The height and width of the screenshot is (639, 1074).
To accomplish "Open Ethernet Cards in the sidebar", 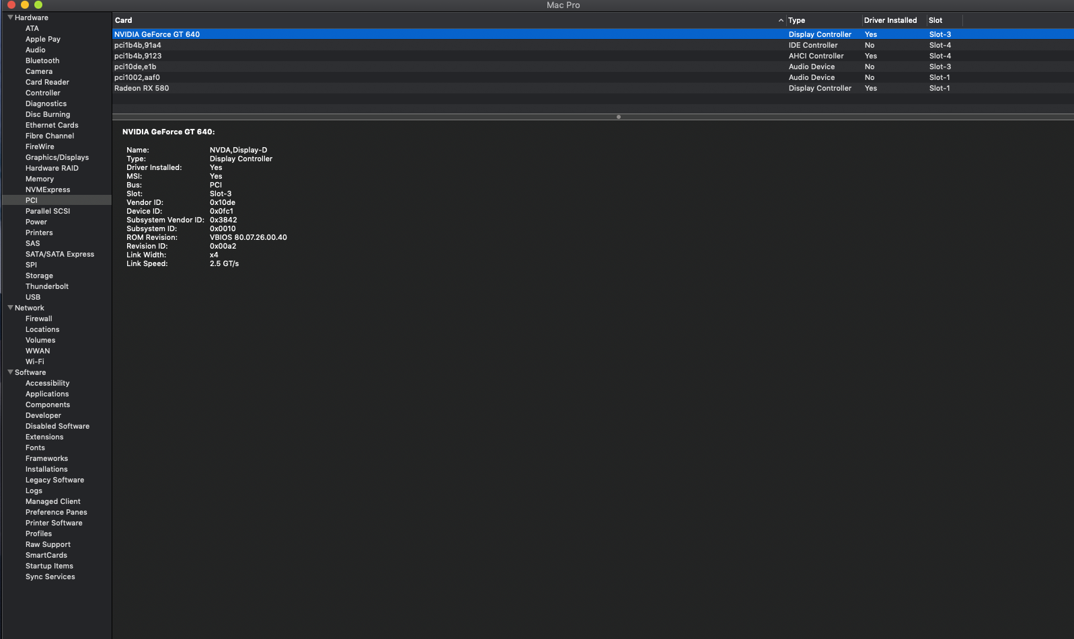I will click(52, 125).
